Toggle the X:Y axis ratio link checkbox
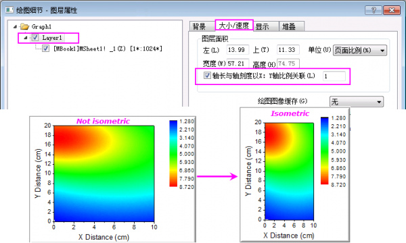406x243 pixels. click(x=207, y=76)
